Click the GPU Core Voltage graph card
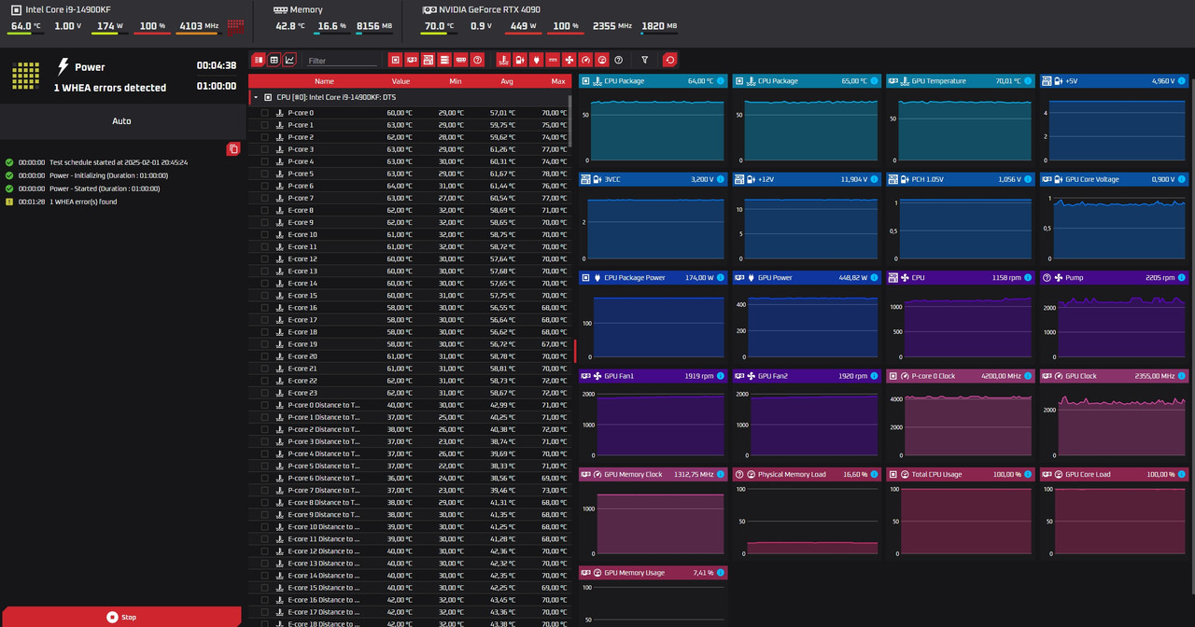1195x627 pixels. click(1113, 218)
